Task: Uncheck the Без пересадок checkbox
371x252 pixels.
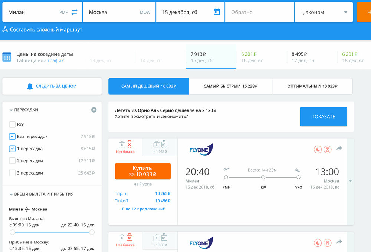Action: tap(12, 136)
